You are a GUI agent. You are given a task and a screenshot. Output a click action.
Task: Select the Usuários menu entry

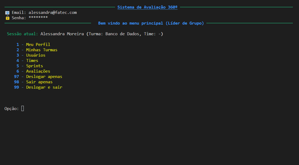[36, 55]
